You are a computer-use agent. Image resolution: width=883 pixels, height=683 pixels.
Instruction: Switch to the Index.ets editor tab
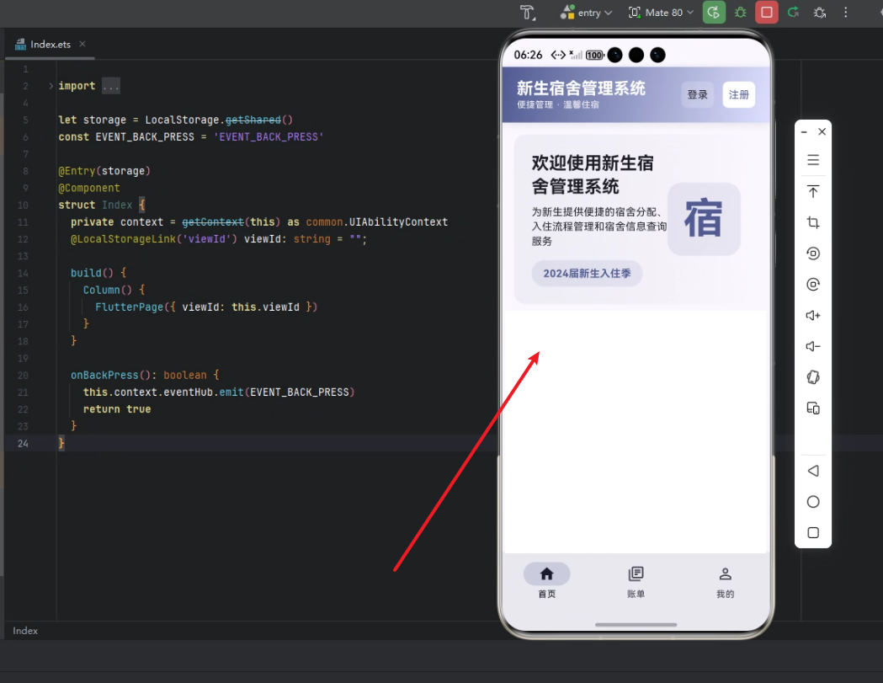click(x=49, y=44)
